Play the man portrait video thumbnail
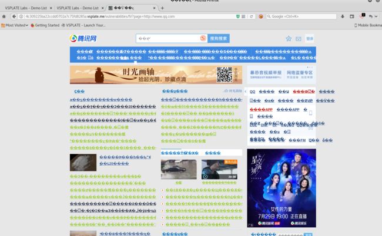The height and width of the screenshot is (236, 382). click(219, 169)
